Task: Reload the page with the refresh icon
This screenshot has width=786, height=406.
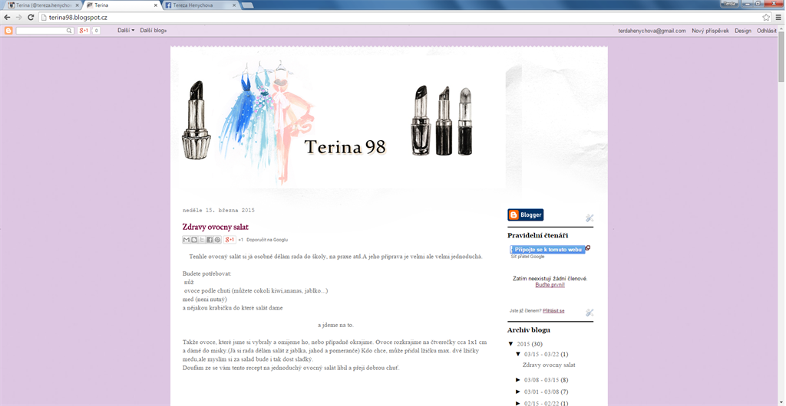Action: [31, 17]
